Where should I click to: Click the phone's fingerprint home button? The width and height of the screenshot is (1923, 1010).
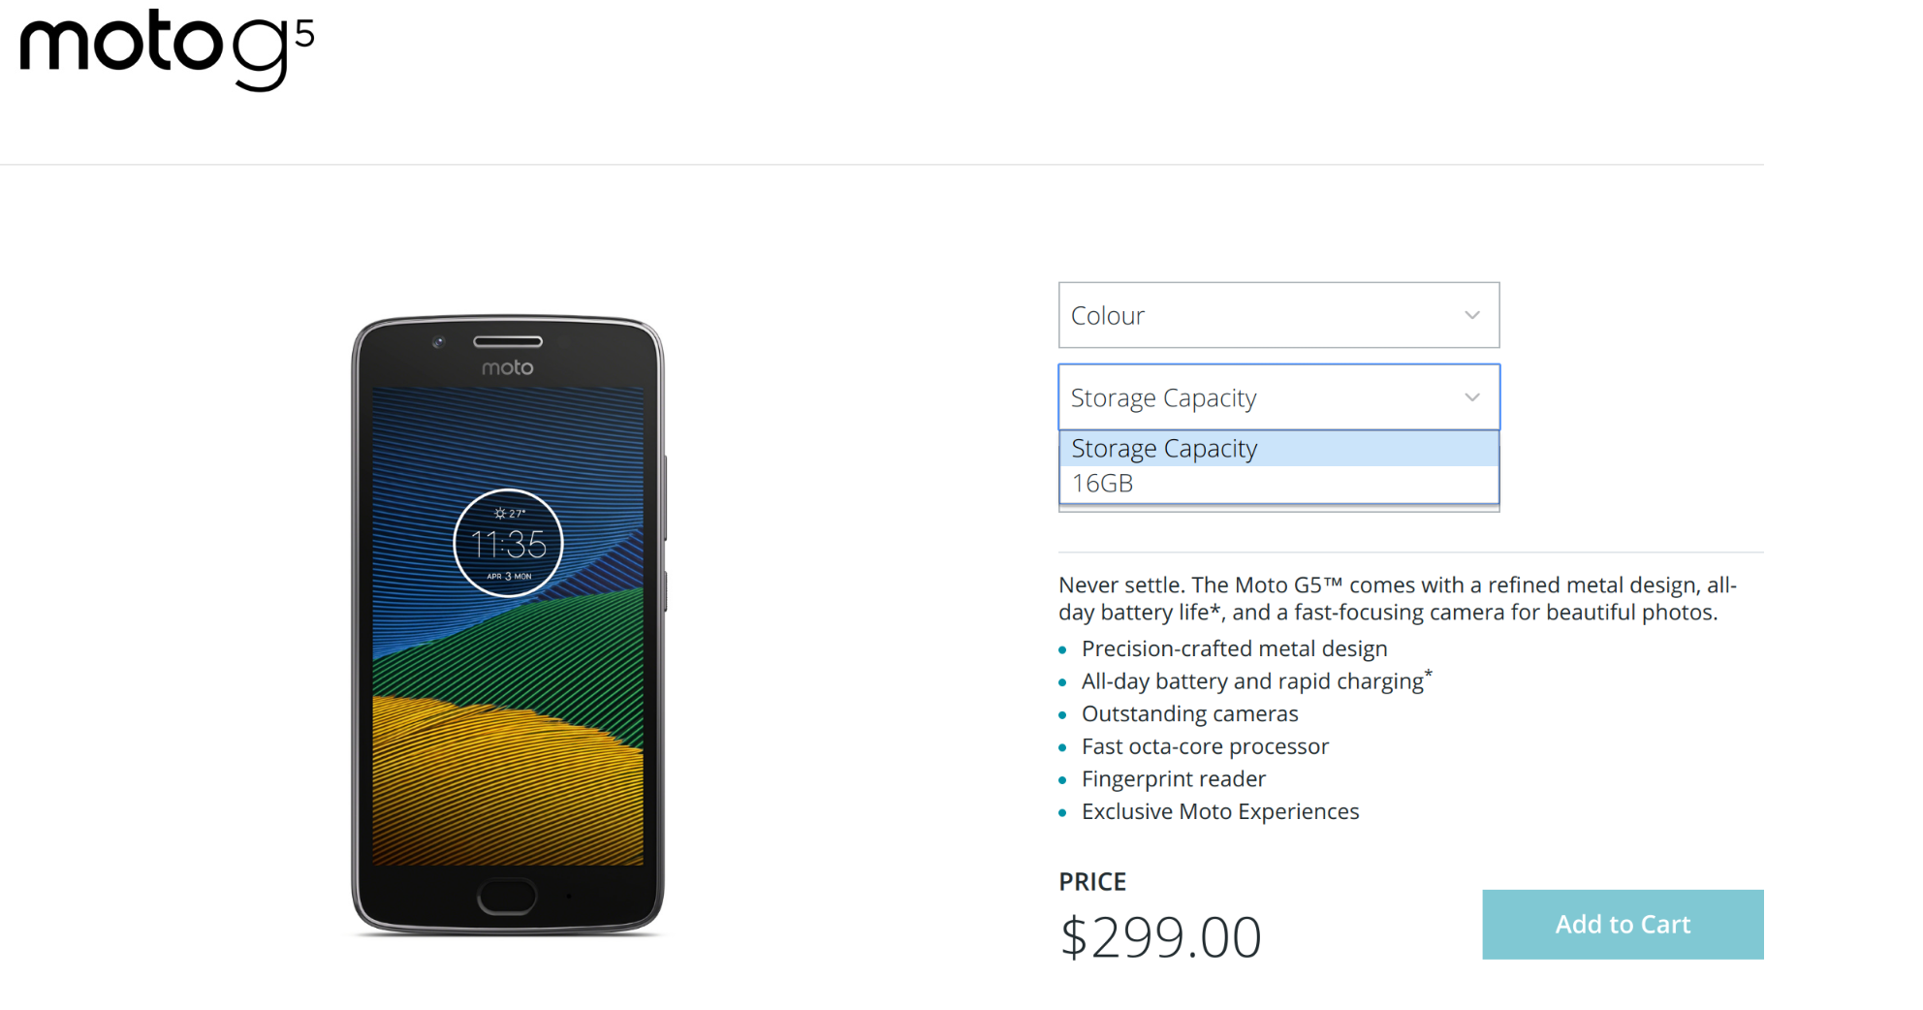point(507,897)
